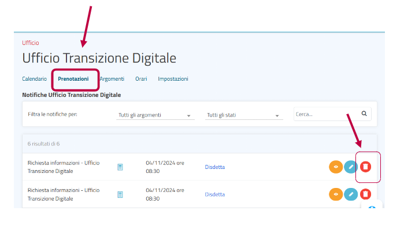Open the "Tutti gli argomenti" filter dropdown

154,115
